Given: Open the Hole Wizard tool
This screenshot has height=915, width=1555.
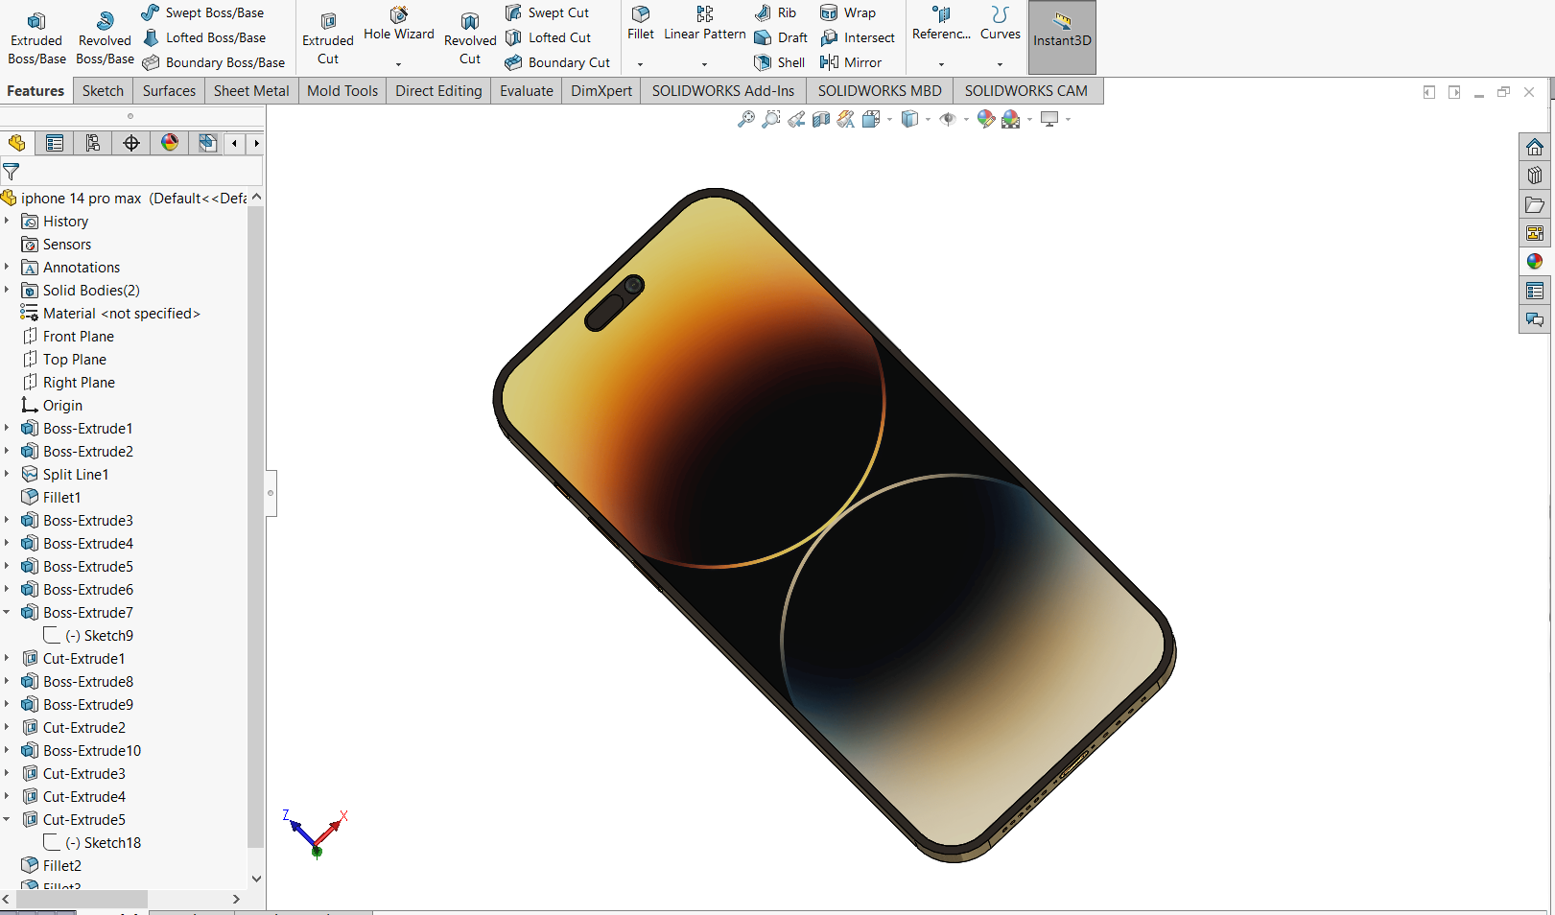Looking at the screenshot, I should point(399,25).
